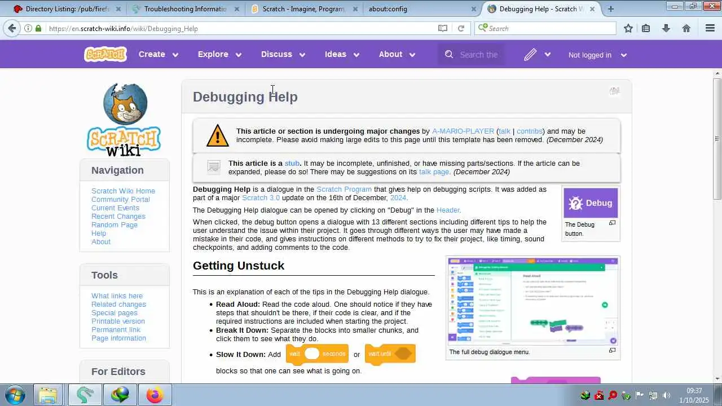
Task: Open the purple Debug button thumbnail
Action: point(591,202)
